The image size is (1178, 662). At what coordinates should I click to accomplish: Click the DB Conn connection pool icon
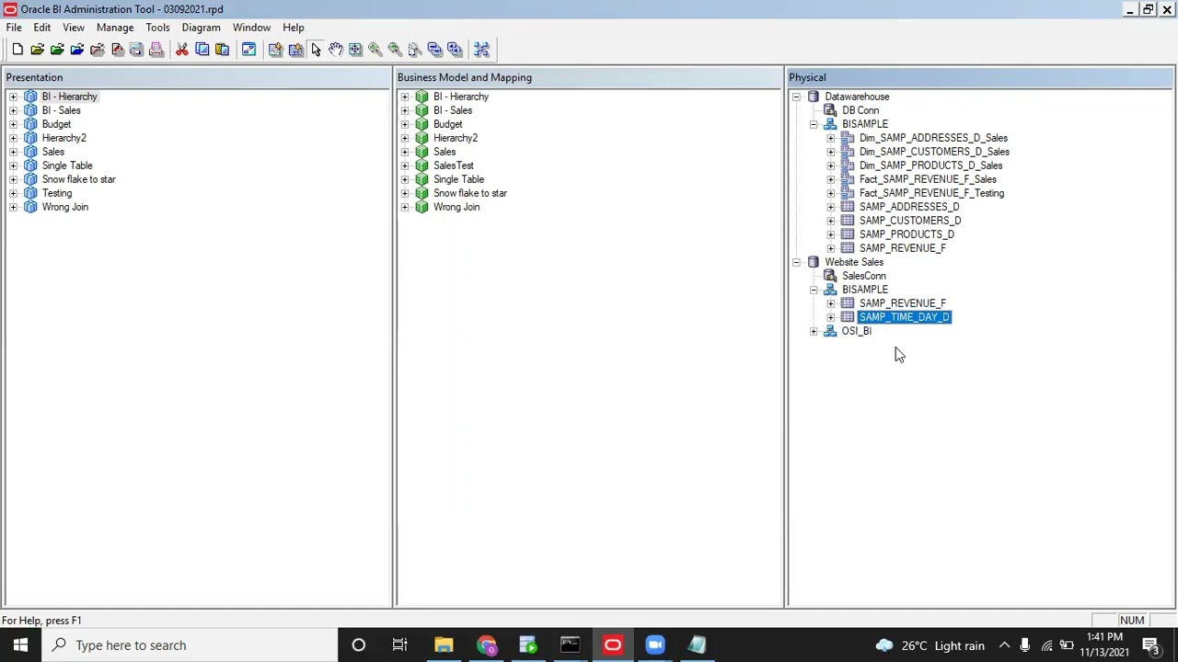pyautogui.click(x=830, y=110)
